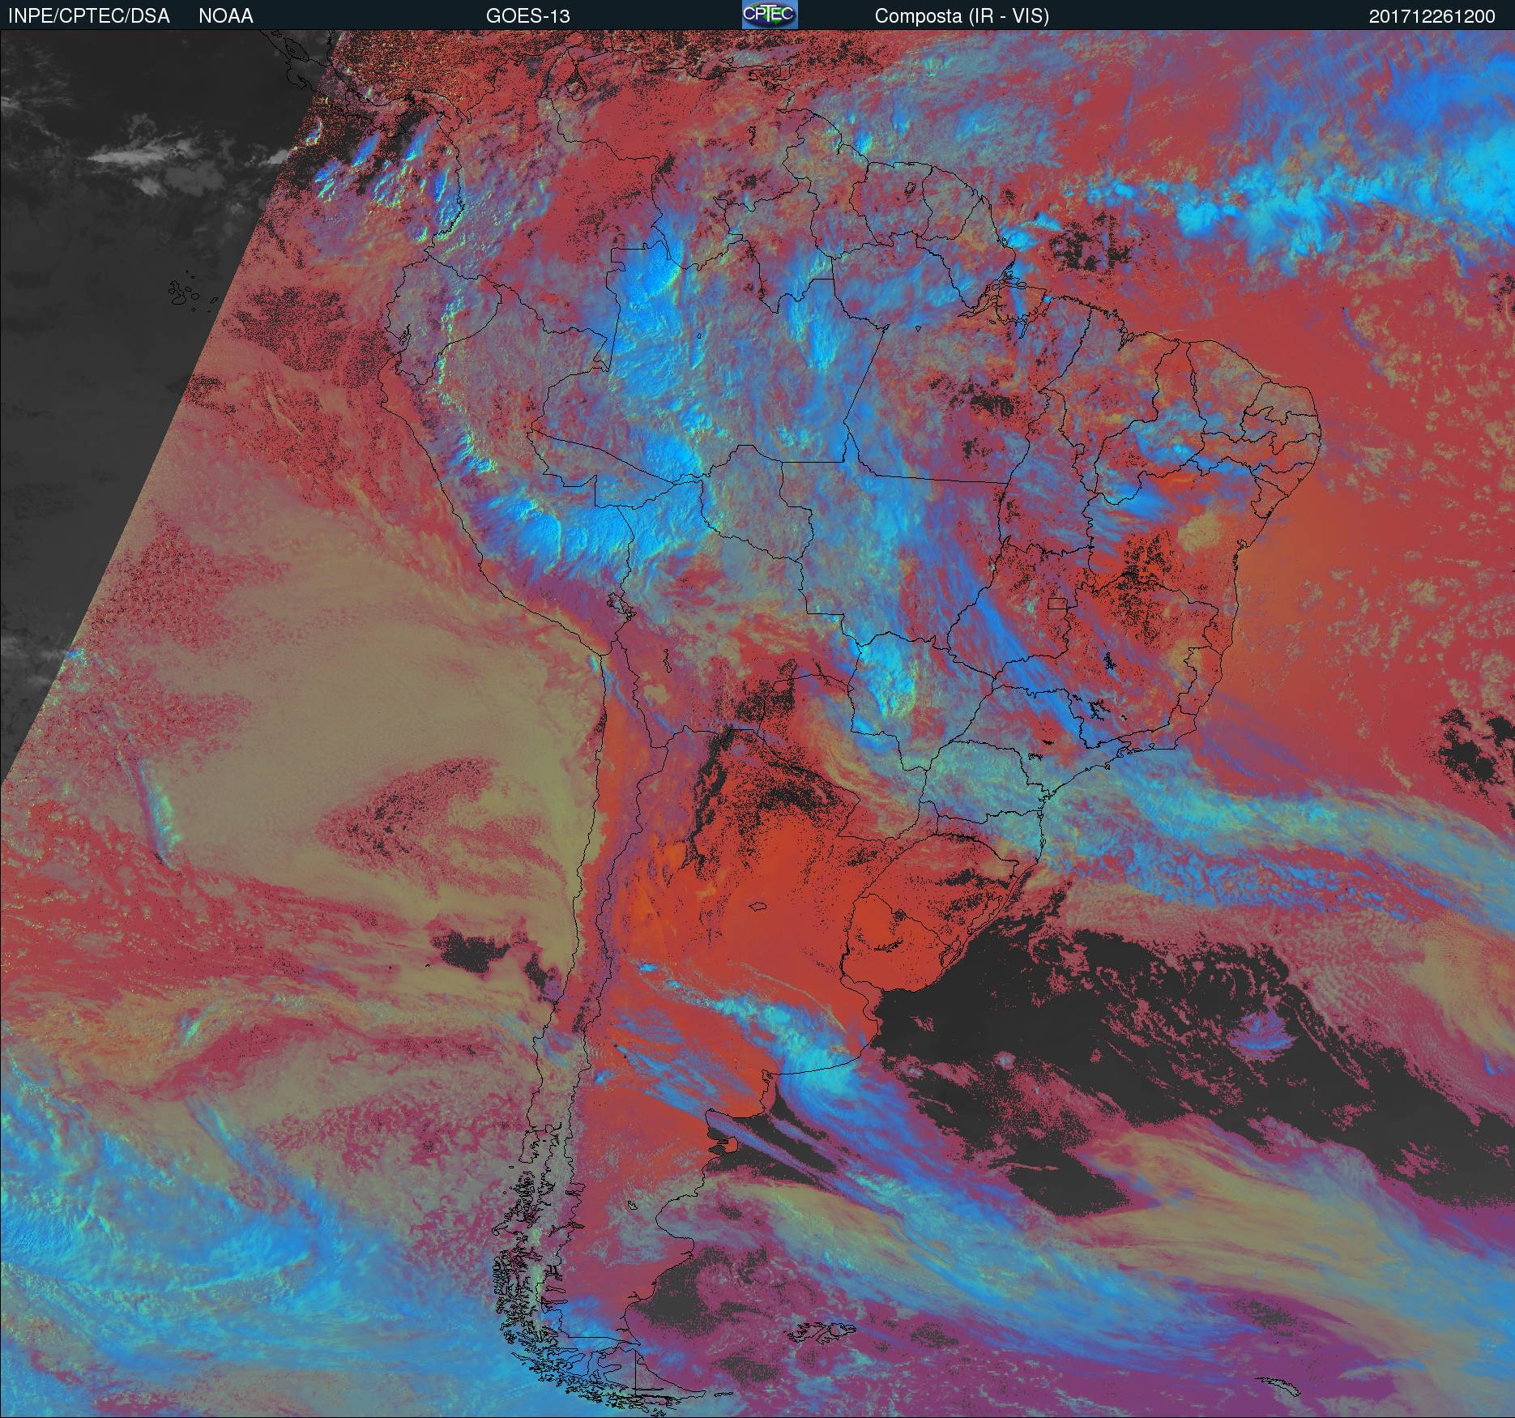
Task: Select the GOES-13 satellite label
Action: click(x=527, y=16)
